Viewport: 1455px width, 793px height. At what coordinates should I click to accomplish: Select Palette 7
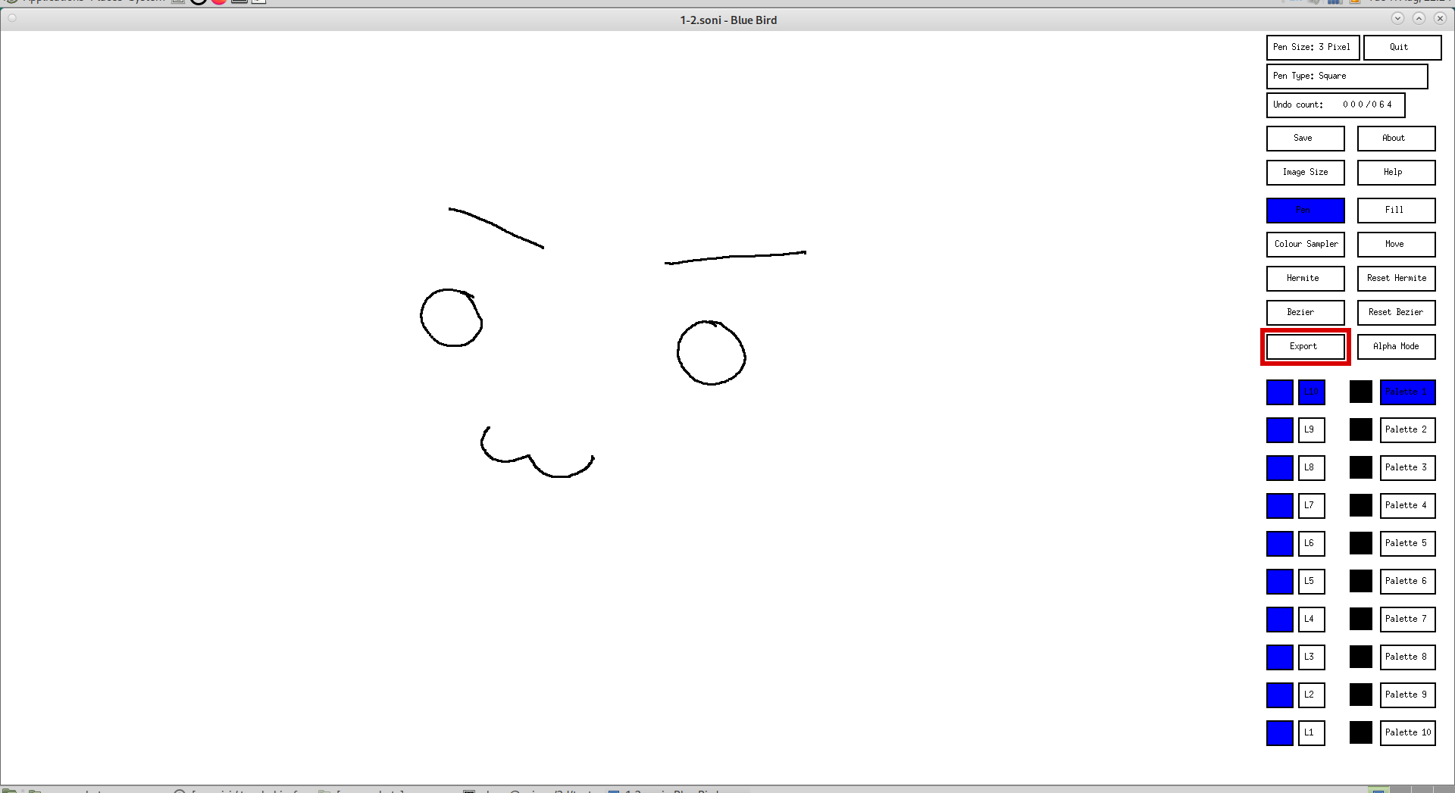1407,619
